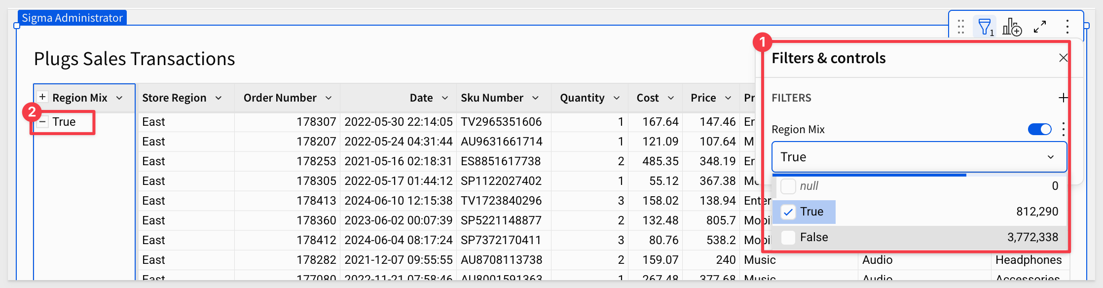The image size is (1103, 288).
Task: Uncheck the True value checkbox
Action: 788,212
